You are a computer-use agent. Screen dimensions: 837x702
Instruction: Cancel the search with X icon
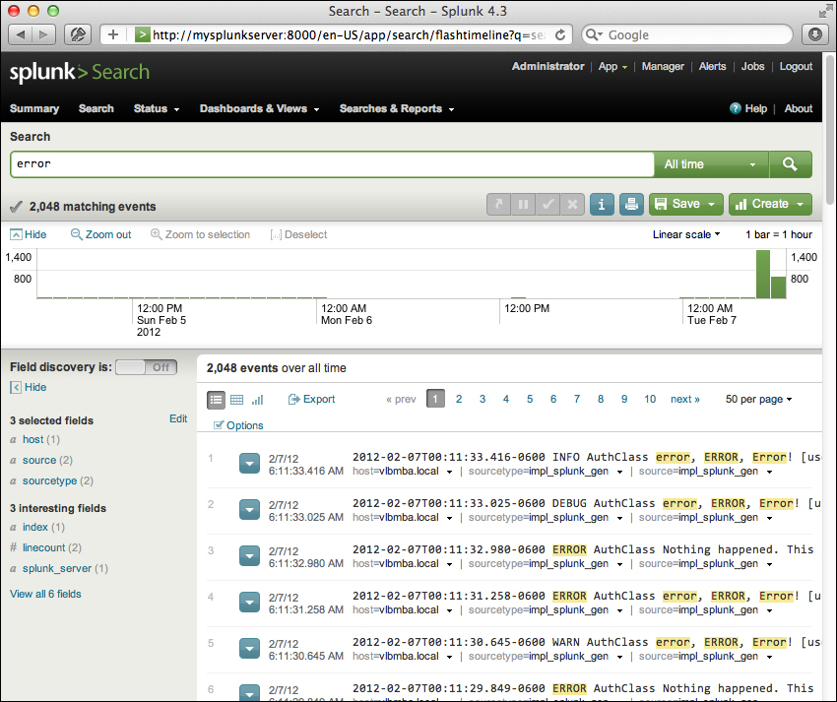[572, 205]
